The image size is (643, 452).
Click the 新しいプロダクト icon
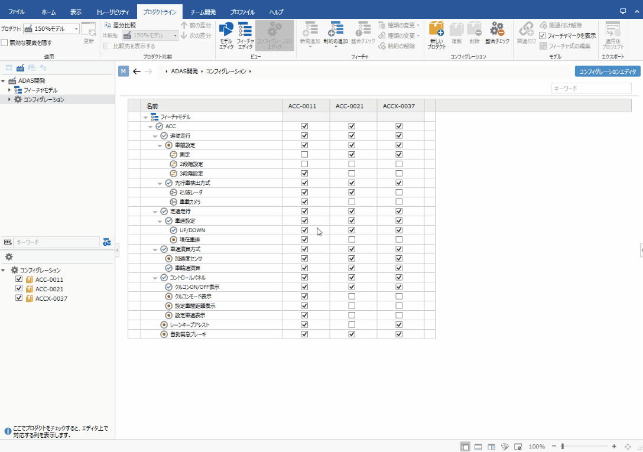437,35
